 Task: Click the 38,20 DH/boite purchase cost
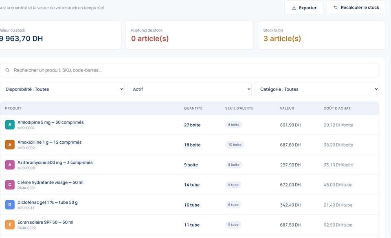[338, 145]
